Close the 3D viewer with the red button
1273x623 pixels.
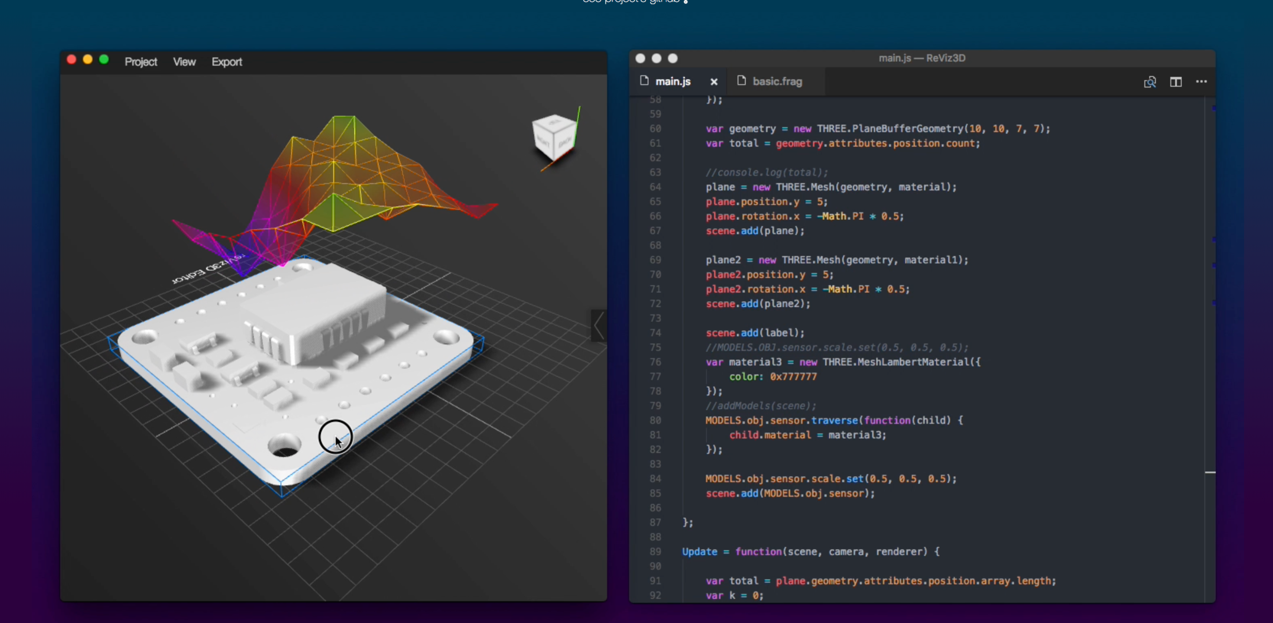[72, 60]
